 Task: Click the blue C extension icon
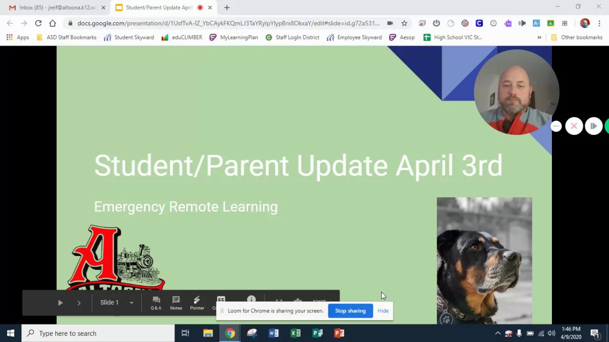[479, 23]
